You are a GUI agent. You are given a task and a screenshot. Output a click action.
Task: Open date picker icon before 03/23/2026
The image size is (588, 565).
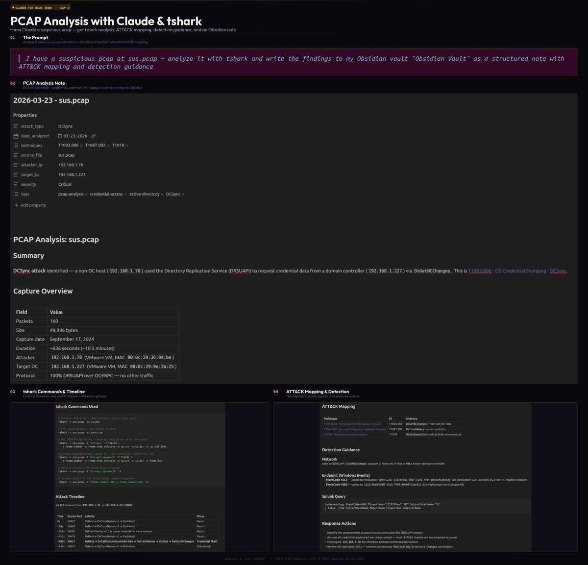60,136
